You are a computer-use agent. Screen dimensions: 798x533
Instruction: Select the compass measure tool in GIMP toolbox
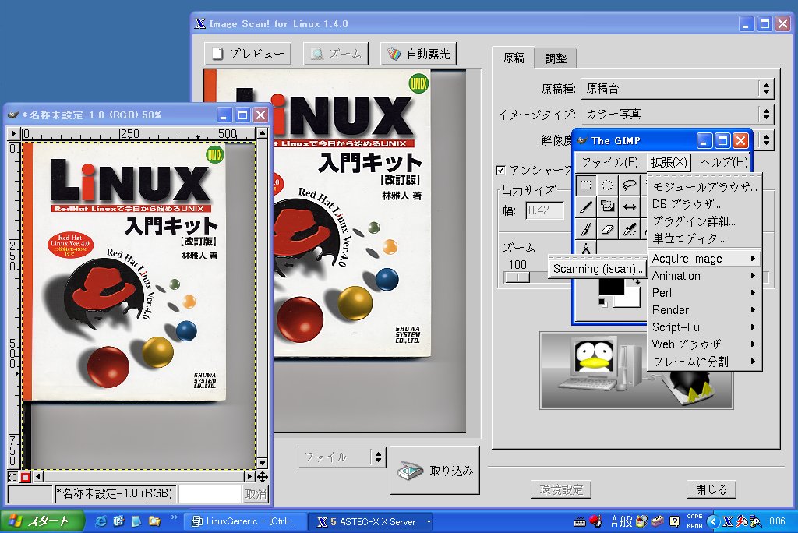[x=586, y=249]
